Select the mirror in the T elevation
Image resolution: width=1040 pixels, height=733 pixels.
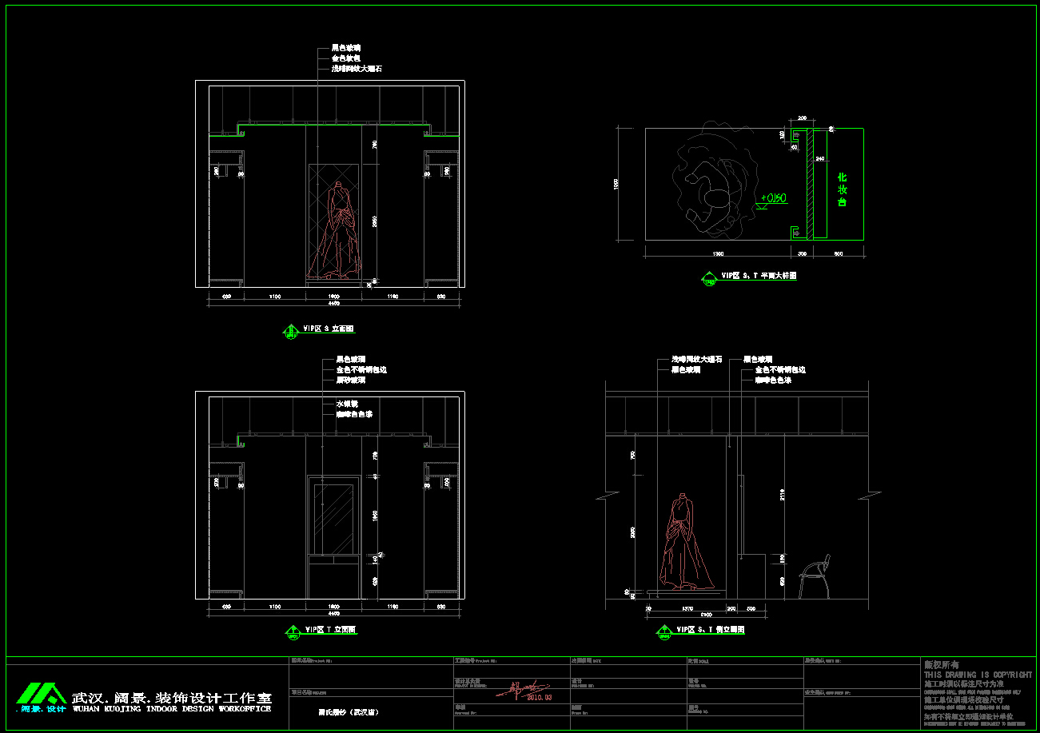[x=335, y=519]
